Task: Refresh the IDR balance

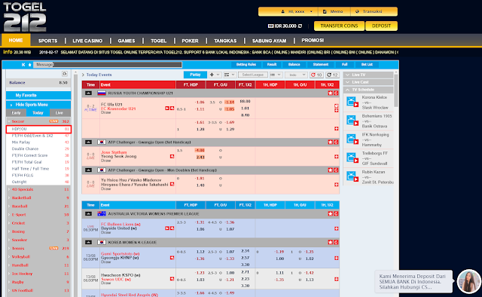Action: [x=300, y=26]
